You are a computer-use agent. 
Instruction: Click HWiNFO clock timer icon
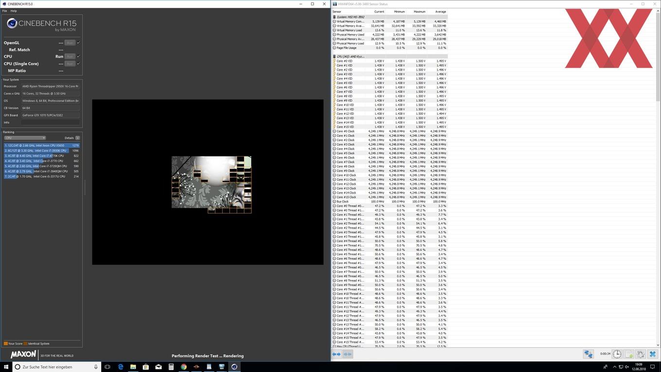[617, 354]
